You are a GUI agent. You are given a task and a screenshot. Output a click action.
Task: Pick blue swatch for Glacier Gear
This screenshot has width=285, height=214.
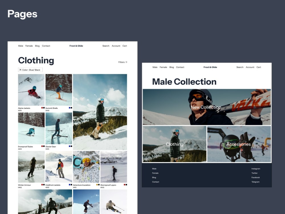tap(70, 146)
